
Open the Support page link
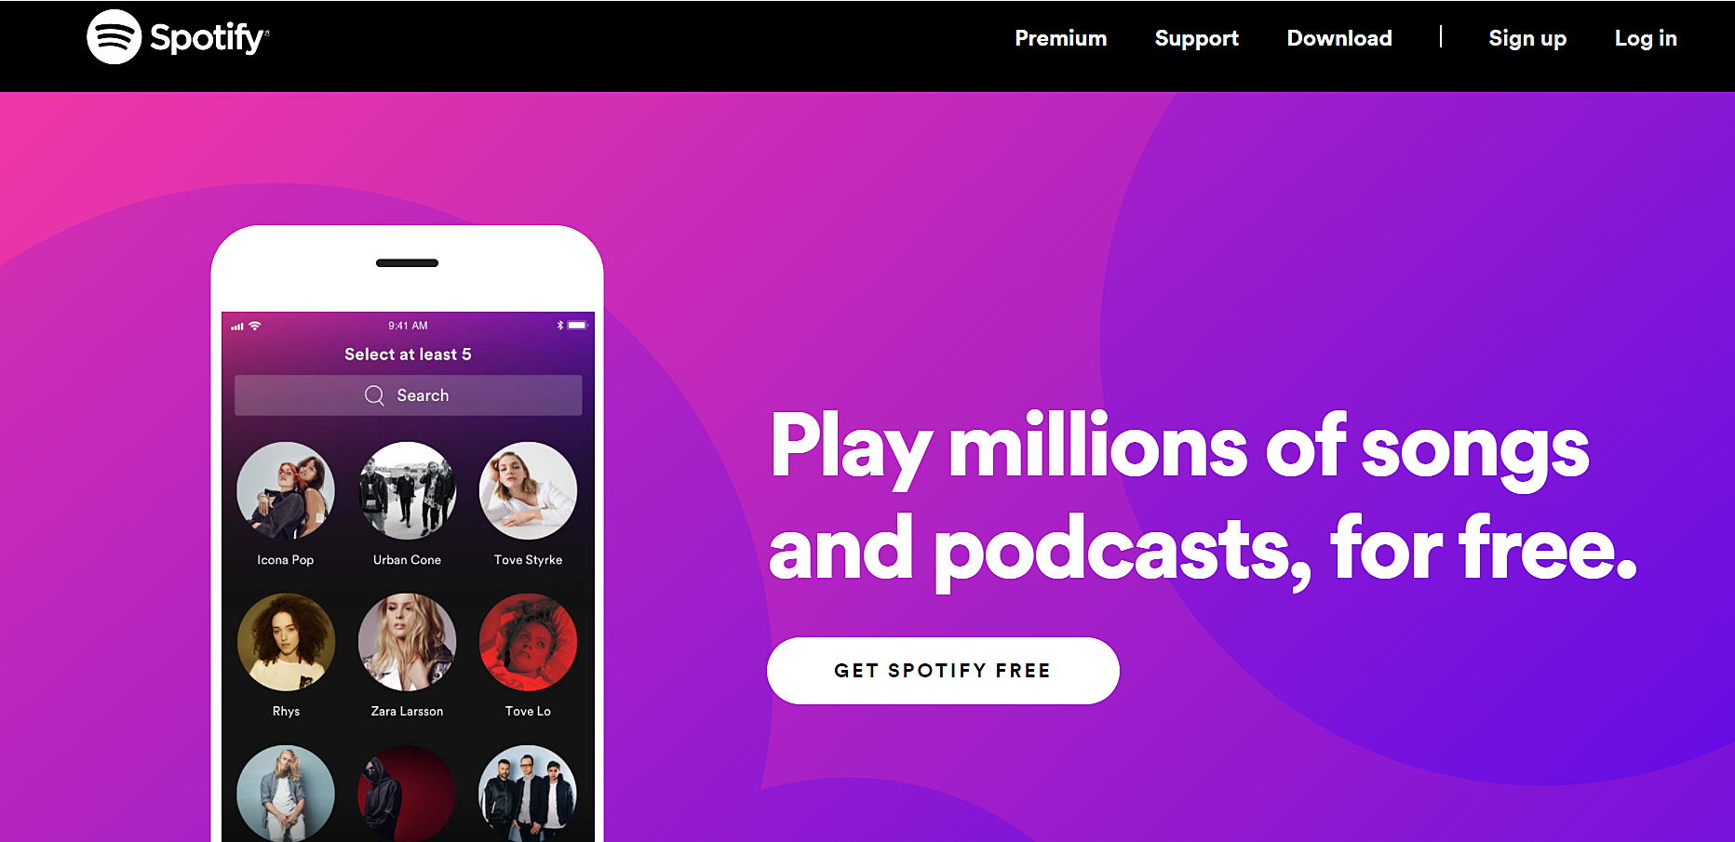tap(1196, 38)
